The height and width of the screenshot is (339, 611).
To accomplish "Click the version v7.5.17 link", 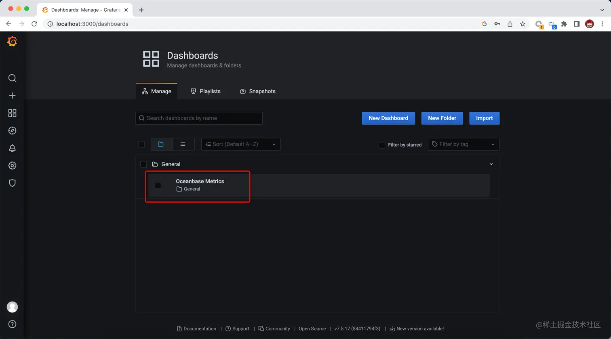I will point(357,329).
